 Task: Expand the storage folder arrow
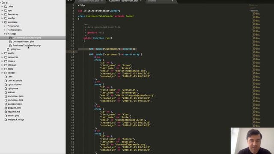pos(2,65)
